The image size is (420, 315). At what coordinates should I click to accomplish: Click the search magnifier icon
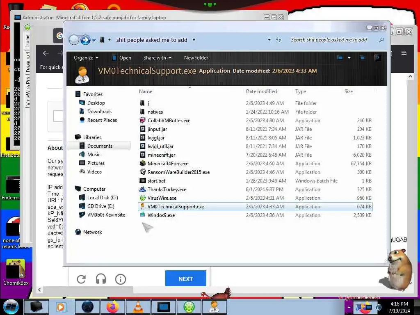381,40
